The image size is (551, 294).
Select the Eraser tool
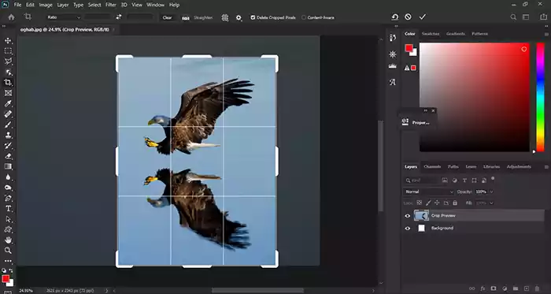coord(8,156)
